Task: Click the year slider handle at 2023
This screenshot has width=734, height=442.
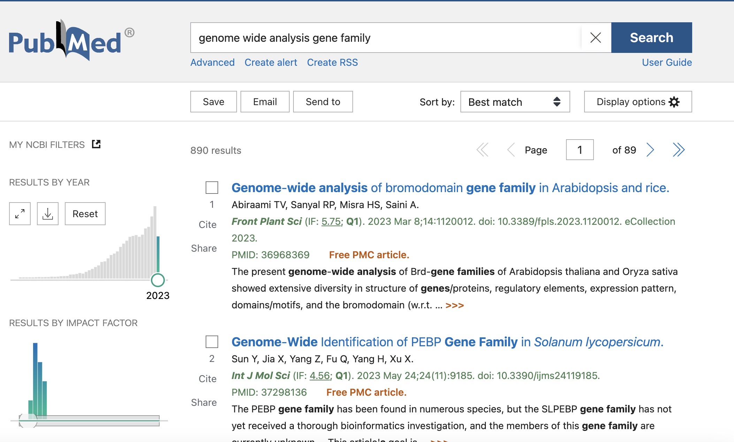Action: coord(158,280)
